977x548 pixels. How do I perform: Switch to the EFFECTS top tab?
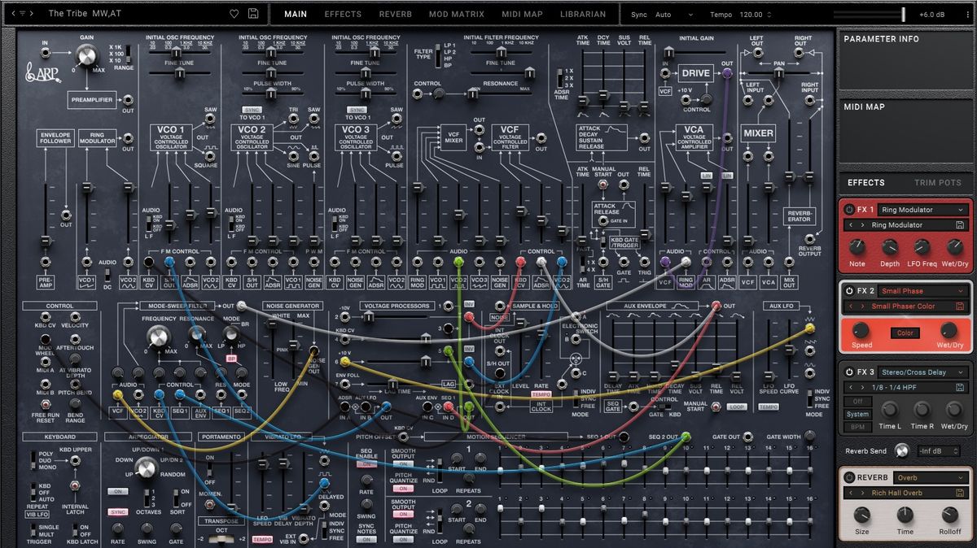(x=343, y=15)
